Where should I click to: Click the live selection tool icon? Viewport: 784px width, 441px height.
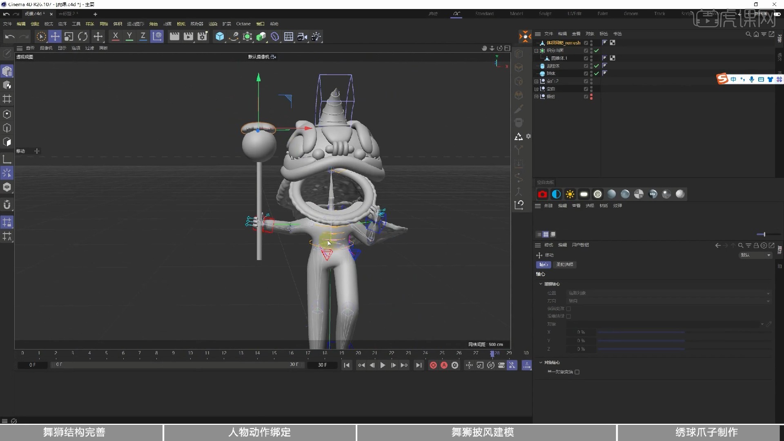(41, 36)
